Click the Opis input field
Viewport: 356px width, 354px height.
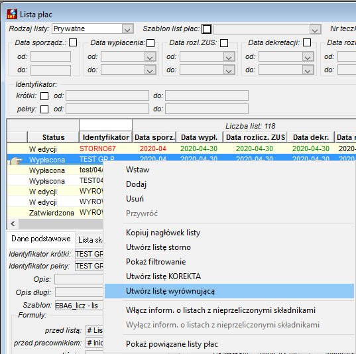pos(79,279)
